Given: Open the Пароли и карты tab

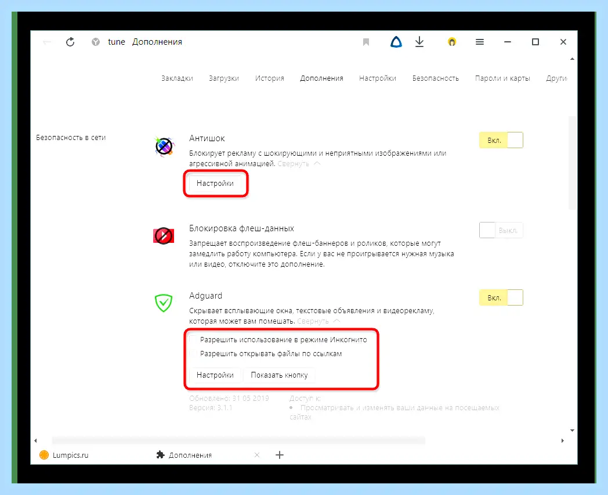Looking at the screenshot, I should (502, 78).
